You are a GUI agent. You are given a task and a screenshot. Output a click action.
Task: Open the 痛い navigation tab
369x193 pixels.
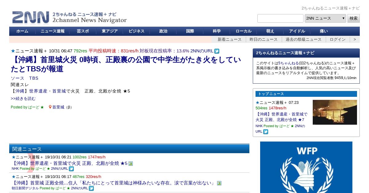click(324, 31)
